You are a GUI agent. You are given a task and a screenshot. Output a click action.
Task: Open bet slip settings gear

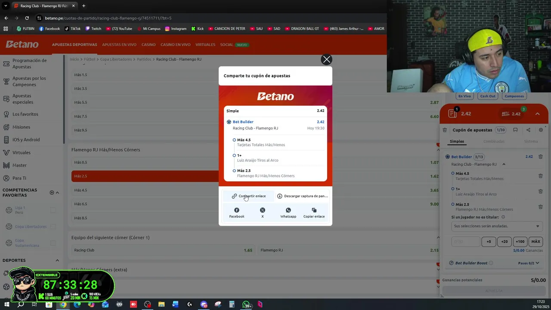click(541, 130)
